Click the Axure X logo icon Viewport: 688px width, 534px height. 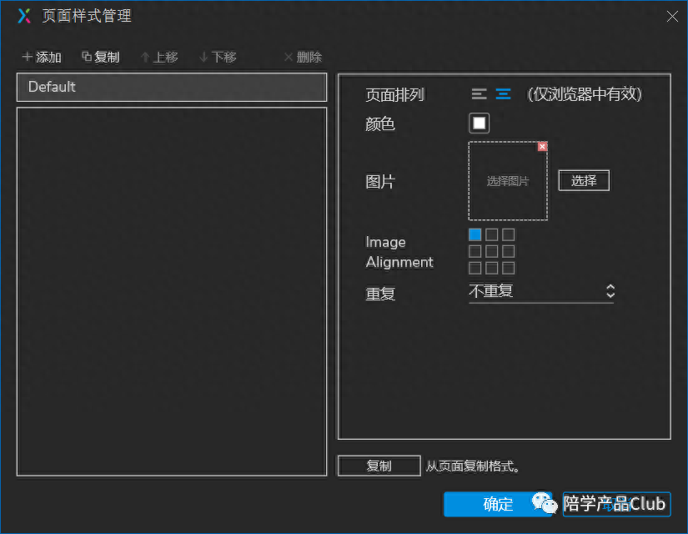24,16
